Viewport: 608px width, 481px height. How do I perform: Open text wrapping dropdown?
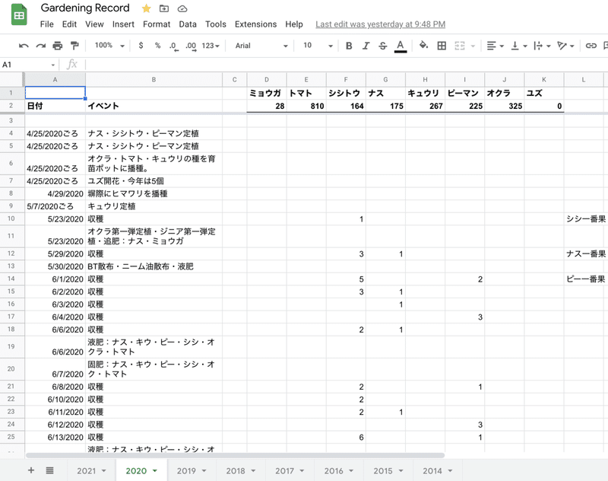tap(542, 46)
